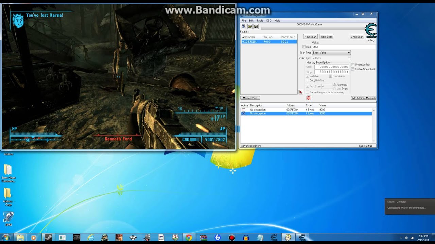Click the red arrow copy-to-address-list icon
Viewport: 435px width, 244px height.
(x=300, y=92)
